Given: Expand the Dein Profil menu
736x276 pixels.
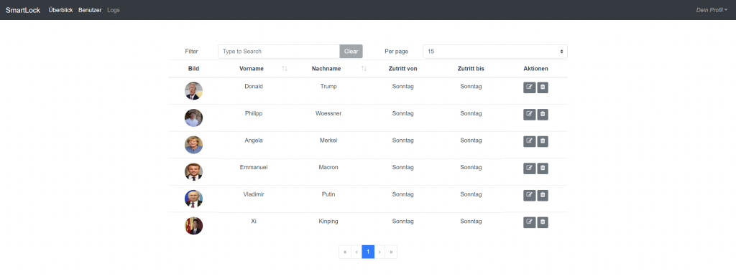Looking at the screenshot, I should click(712, 10).
